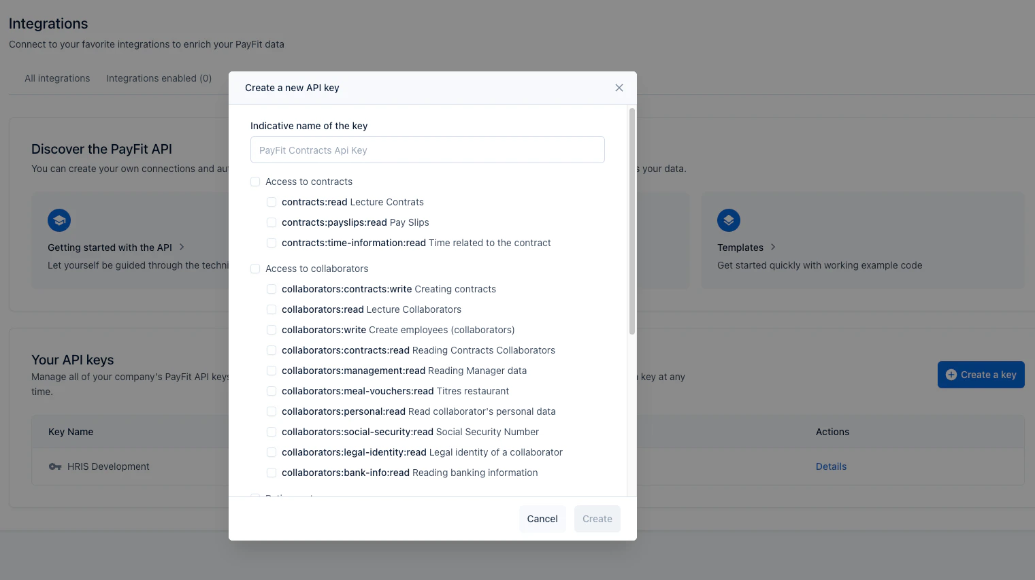1035x580 pixels.
Task: Enable the collaborators:bank-info:read scope
Action: click(x=272, y=473)
